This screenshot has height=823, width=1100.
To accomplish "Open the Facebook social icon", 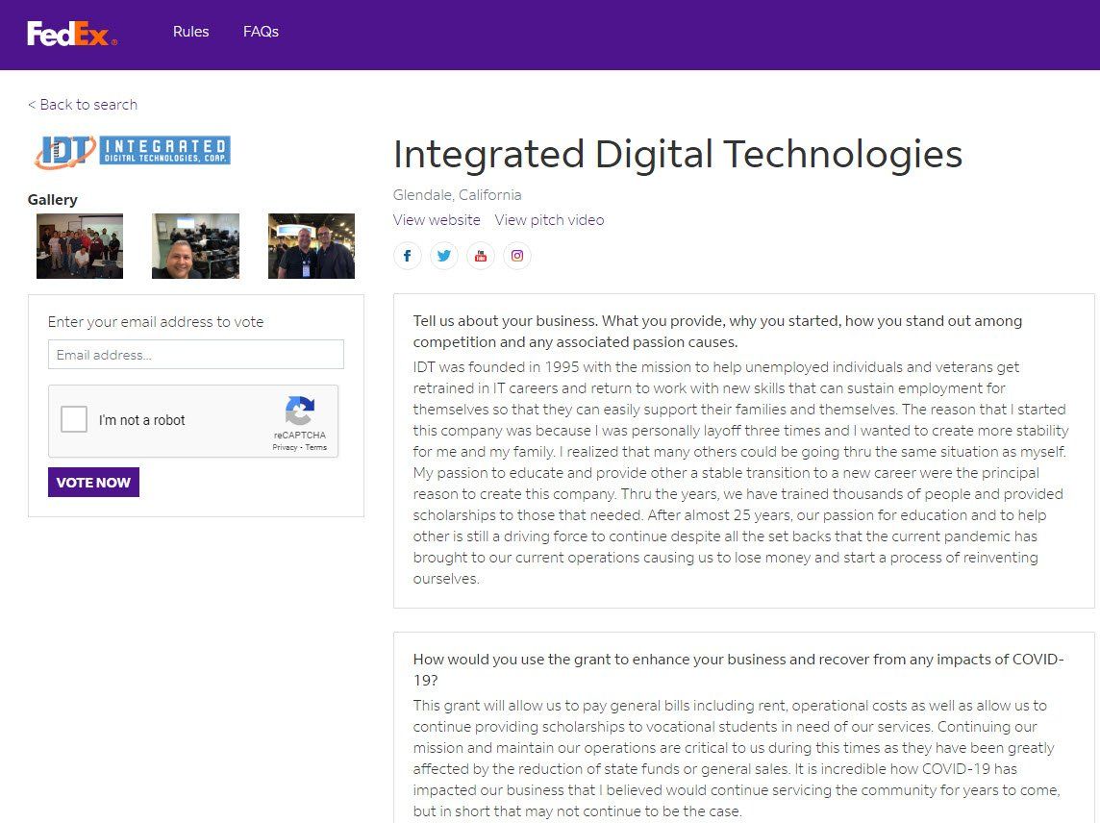I will [x=408, y=256].
